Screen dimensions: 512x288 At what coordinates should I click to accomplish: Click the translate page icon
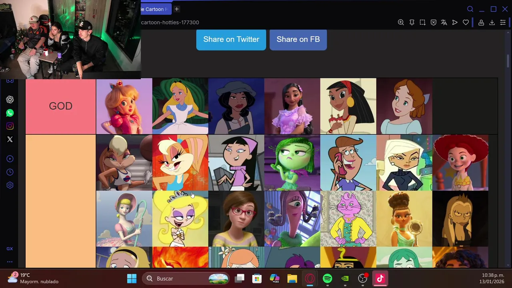[x=444, y=22]
